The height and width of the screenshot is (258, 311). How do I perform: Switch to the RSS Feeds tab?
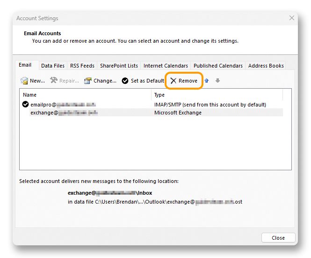point(82,66)
